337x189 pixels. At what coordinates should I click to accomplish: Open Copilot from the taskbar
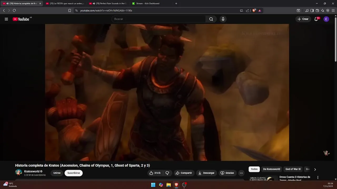(x=161, y=185)
